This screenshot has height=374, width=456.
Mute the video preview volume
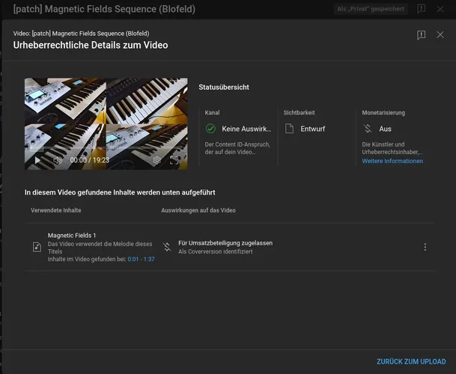click(x=57, y=160)
